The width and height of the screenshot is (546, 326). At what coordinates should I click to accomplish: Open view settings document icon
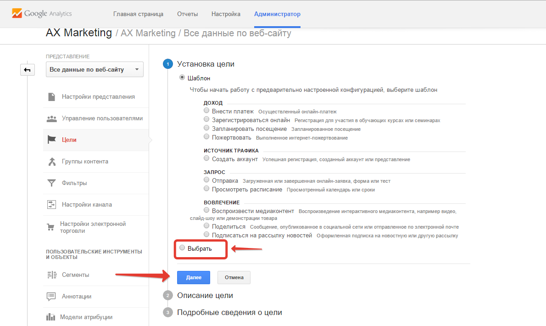pyautogui.click(x=52, y=97)
